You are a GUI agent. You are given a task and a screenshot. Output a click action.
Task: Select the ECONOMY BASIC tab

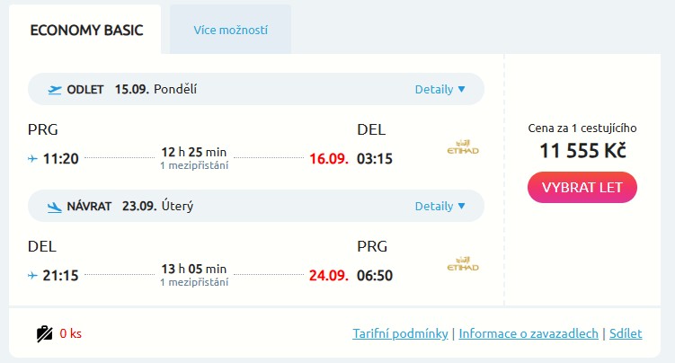84,30
